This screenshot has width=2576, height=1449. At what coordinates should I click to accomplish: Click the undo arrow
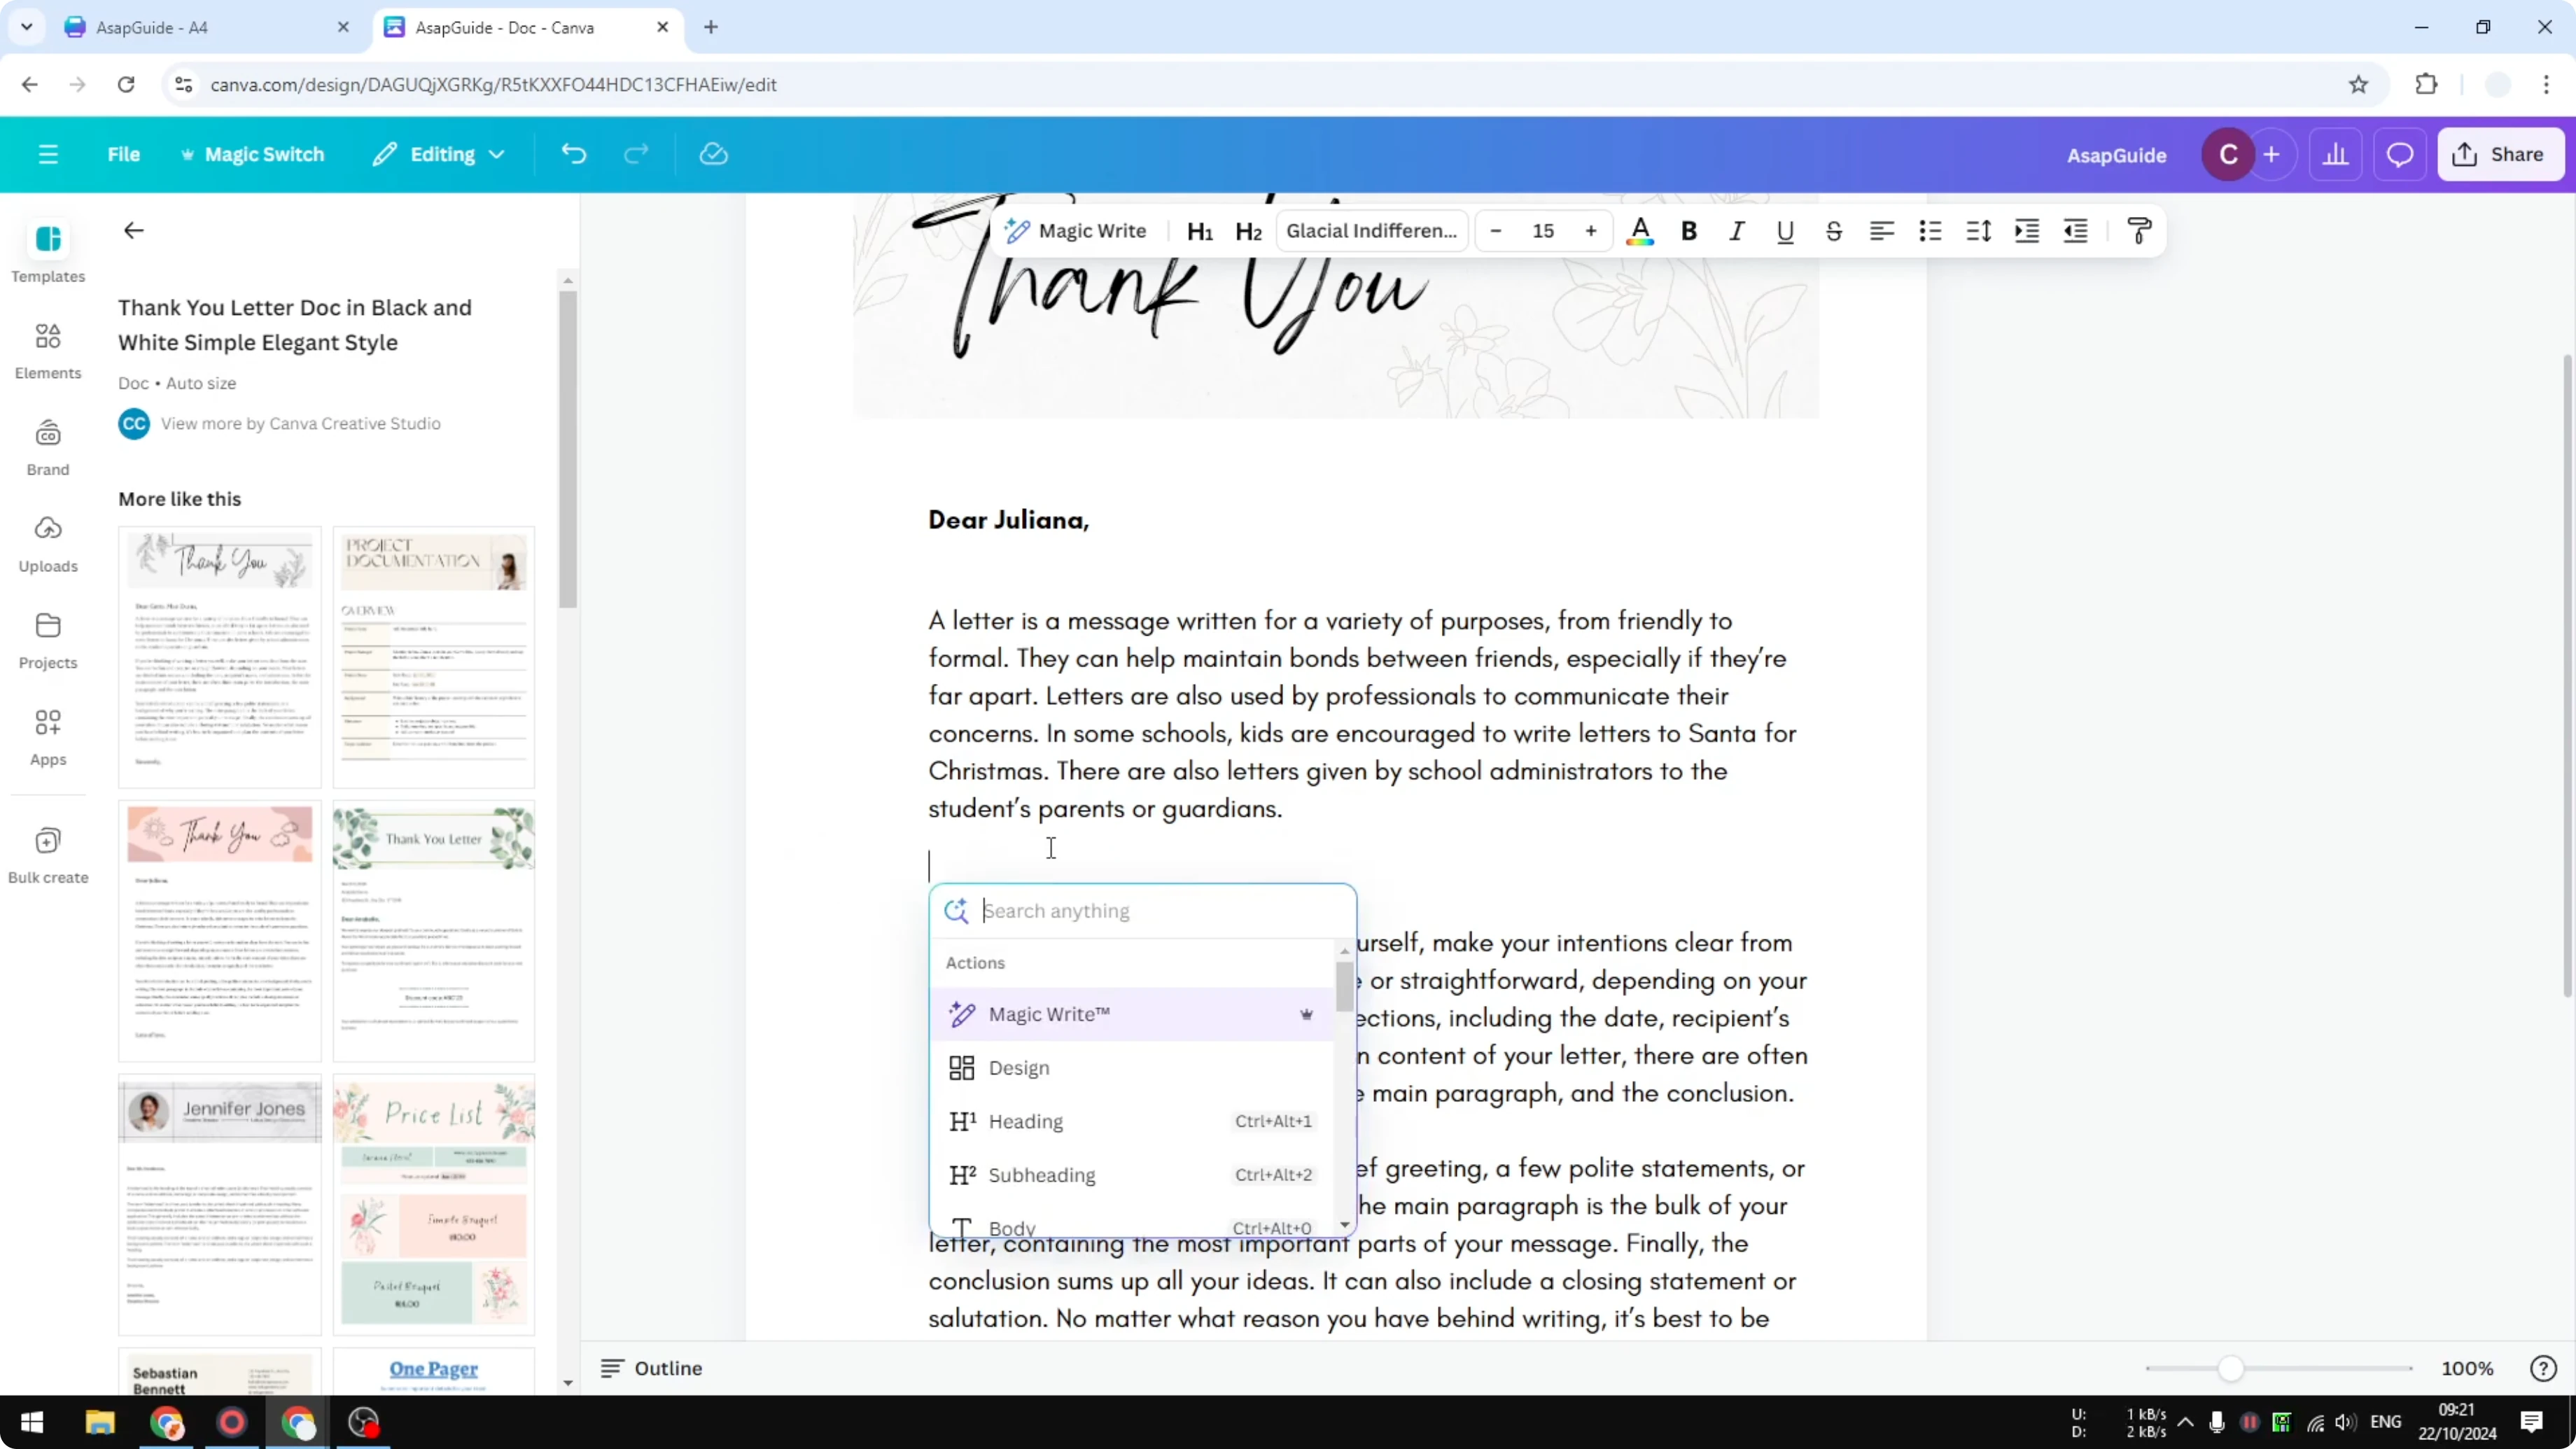pos(572,153)
